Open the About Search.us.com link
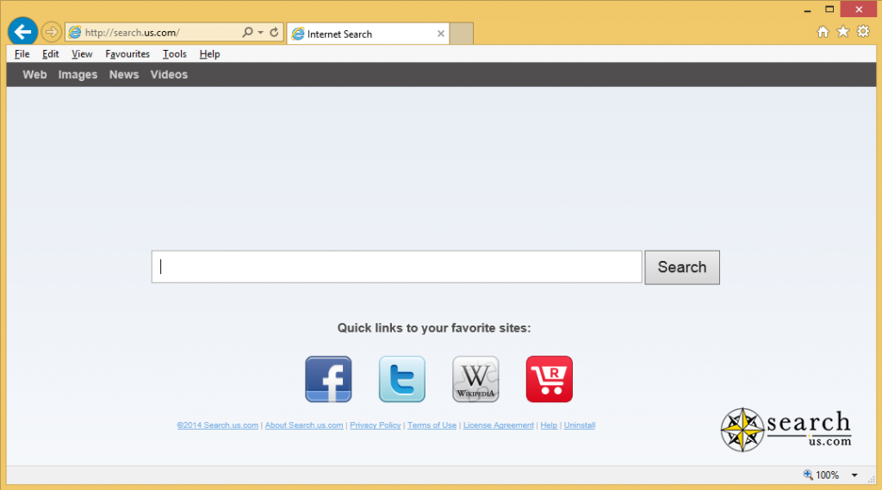882x490 pixels. [x=304, y=425]
